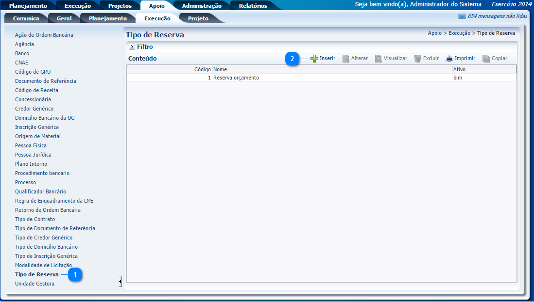Click the Imprimir printer icon
Image resolution: width=534 pixels, height=302 pixels.
[449, 59]
